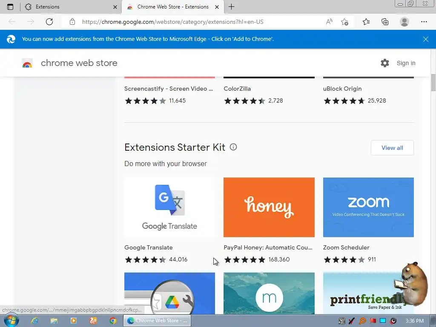This screenshot has width=436, height=327.
Task: Open the Favorites list
Action: click(366, 22)
